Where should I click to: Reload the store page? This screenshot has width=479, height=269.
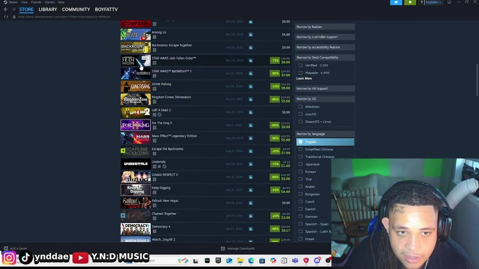coord(6,17)
